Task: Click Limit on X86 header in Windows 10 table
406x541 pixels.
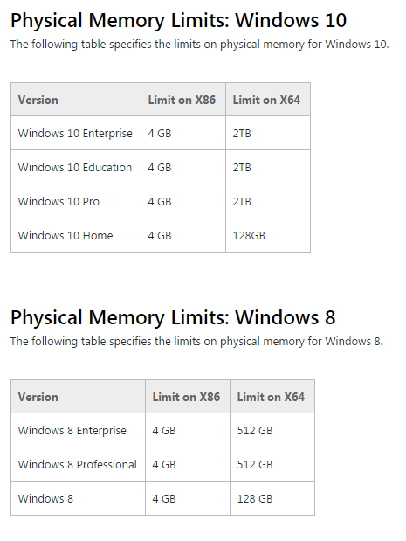Action: click(183, 100)
